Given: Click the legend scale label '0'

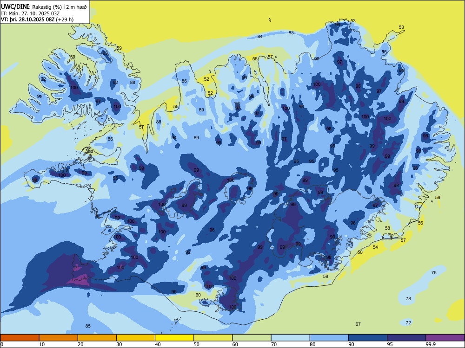Looking at the screenshot, I should coord(2,344).
